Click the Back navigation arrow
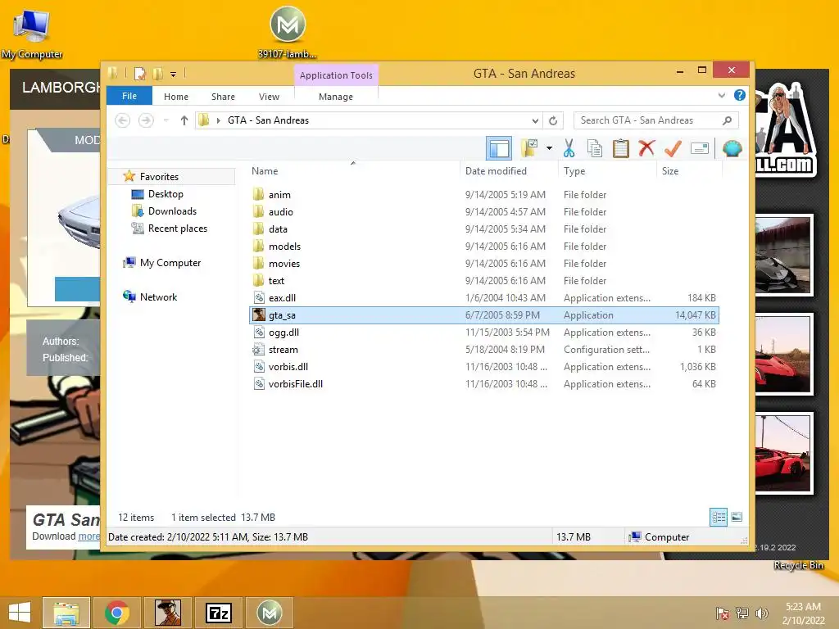Image resolution: width=839 pixels, height=629 pixels. (123, 120)
